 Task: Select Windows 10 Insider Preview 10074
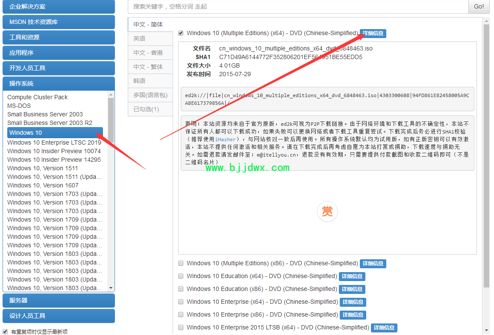pyautogui.click(x=54, y=151)
